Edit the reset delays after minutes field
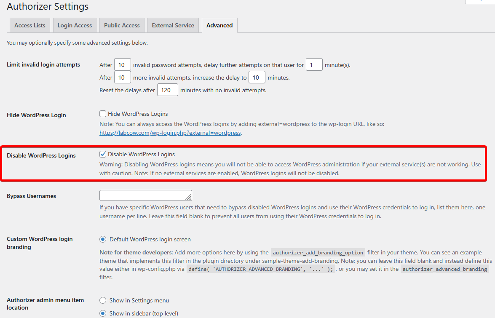Viewport: 495px width, 318px height. click(x=168, y=90)
